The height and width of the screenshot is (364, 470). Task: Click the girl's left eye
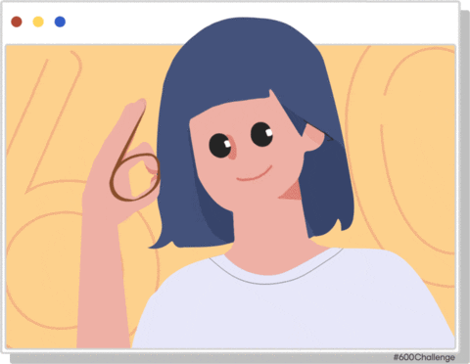(x=220, y=146)
